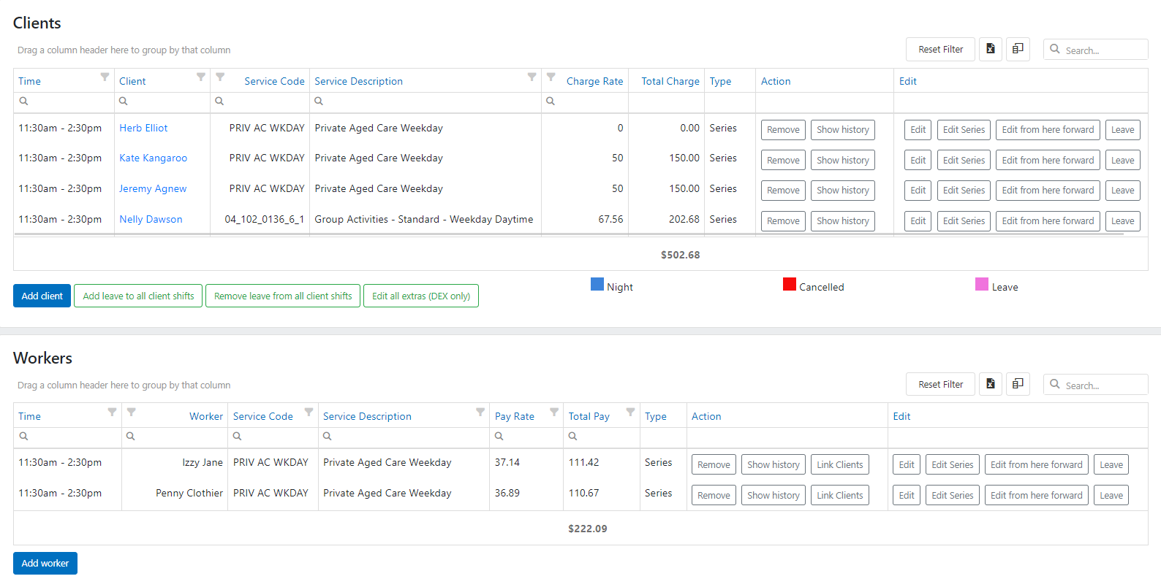Export the Workers grid to Excel

tap(991, 384)
